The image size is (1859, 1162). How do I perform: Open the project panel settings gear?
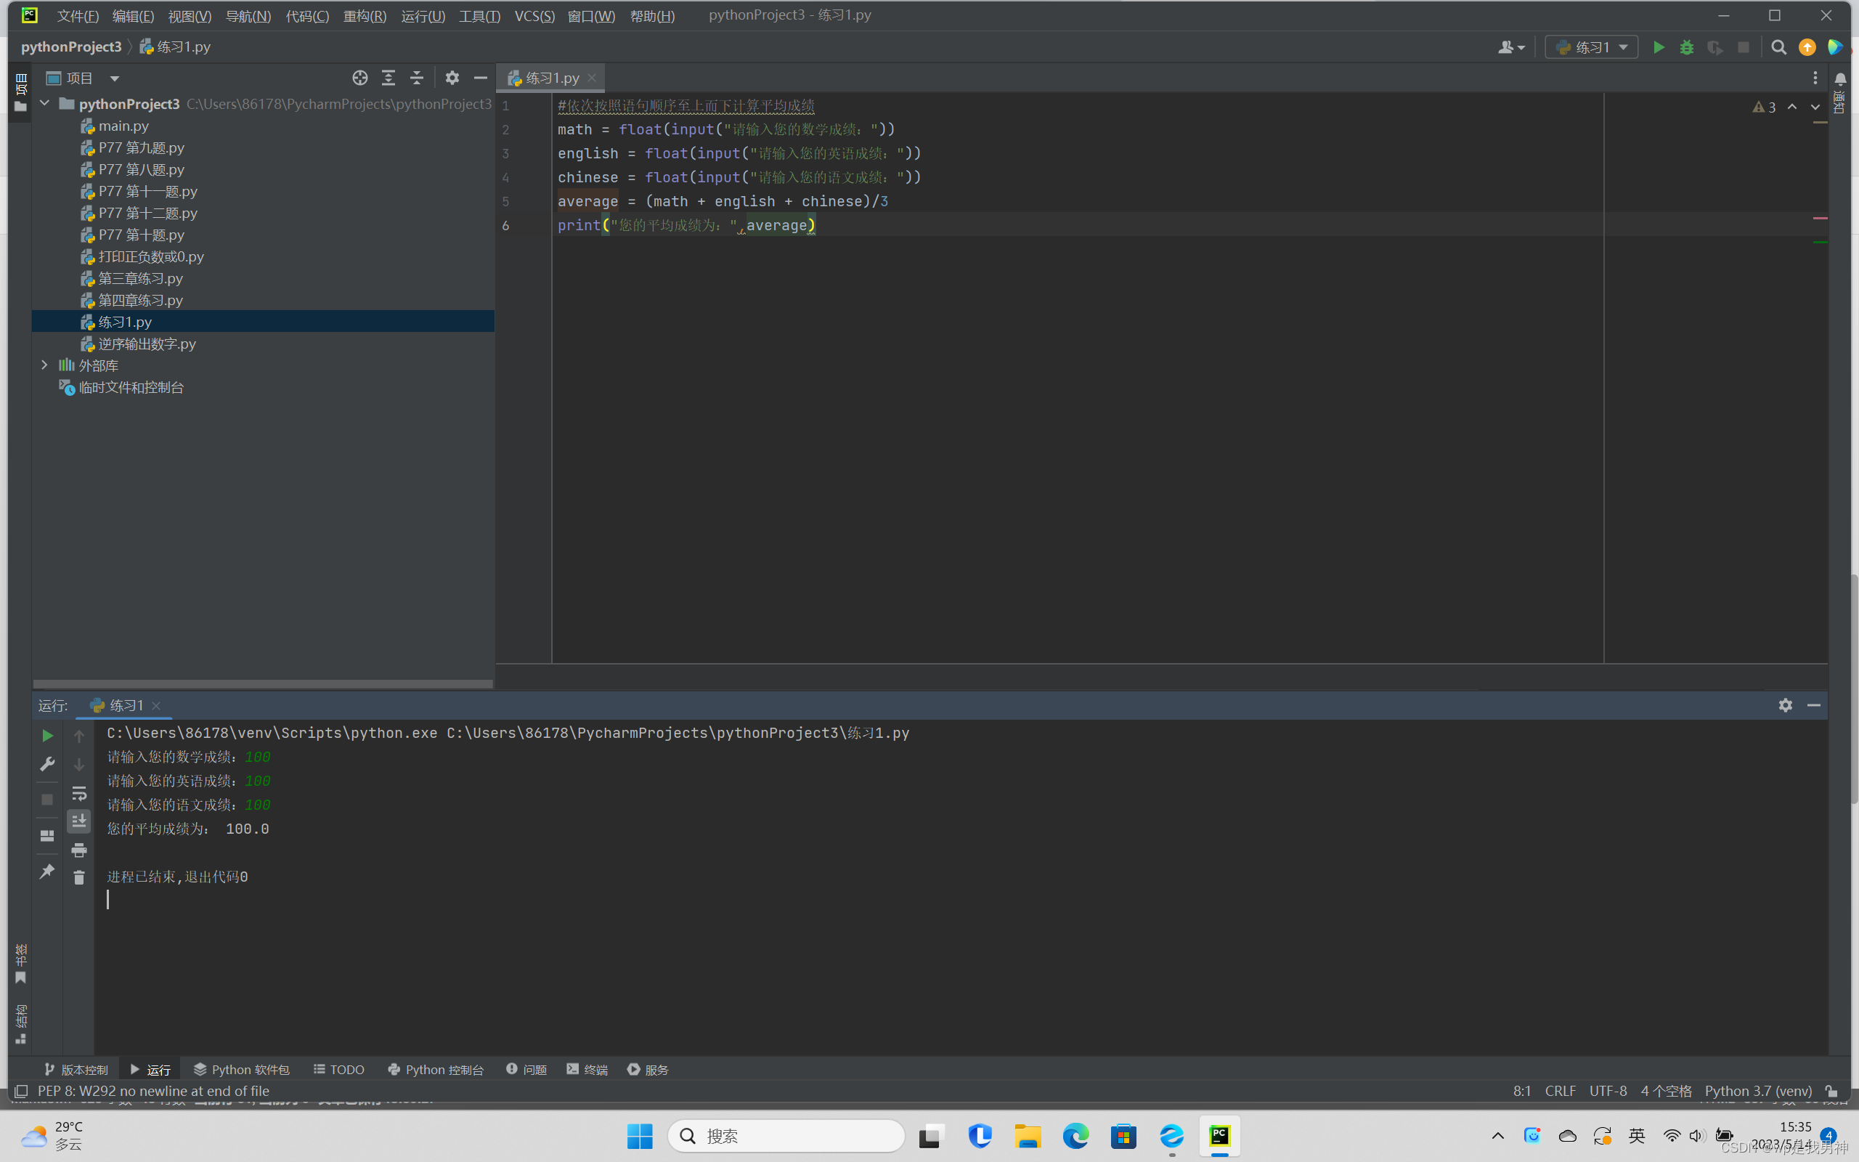(x=452, y=78)
